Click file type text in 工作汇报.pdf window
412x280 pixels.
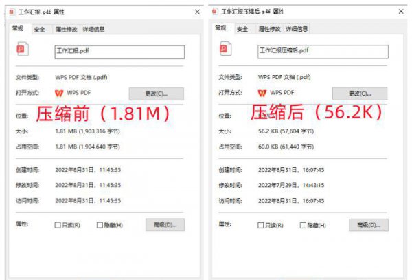click(x=81, y=77)
